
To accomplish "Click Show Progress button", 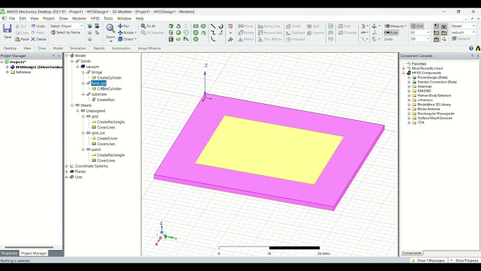I will tap(464, 260).
